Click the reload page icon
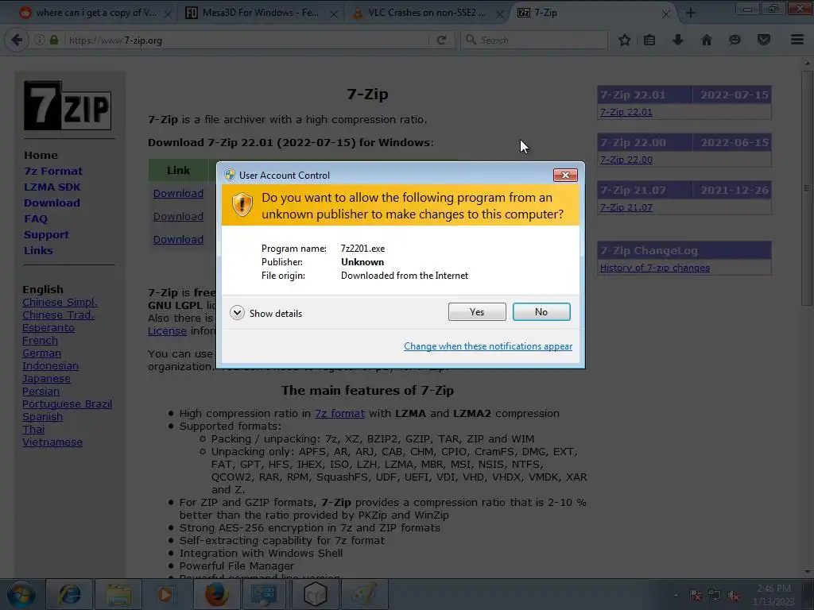 coord(441,40)
